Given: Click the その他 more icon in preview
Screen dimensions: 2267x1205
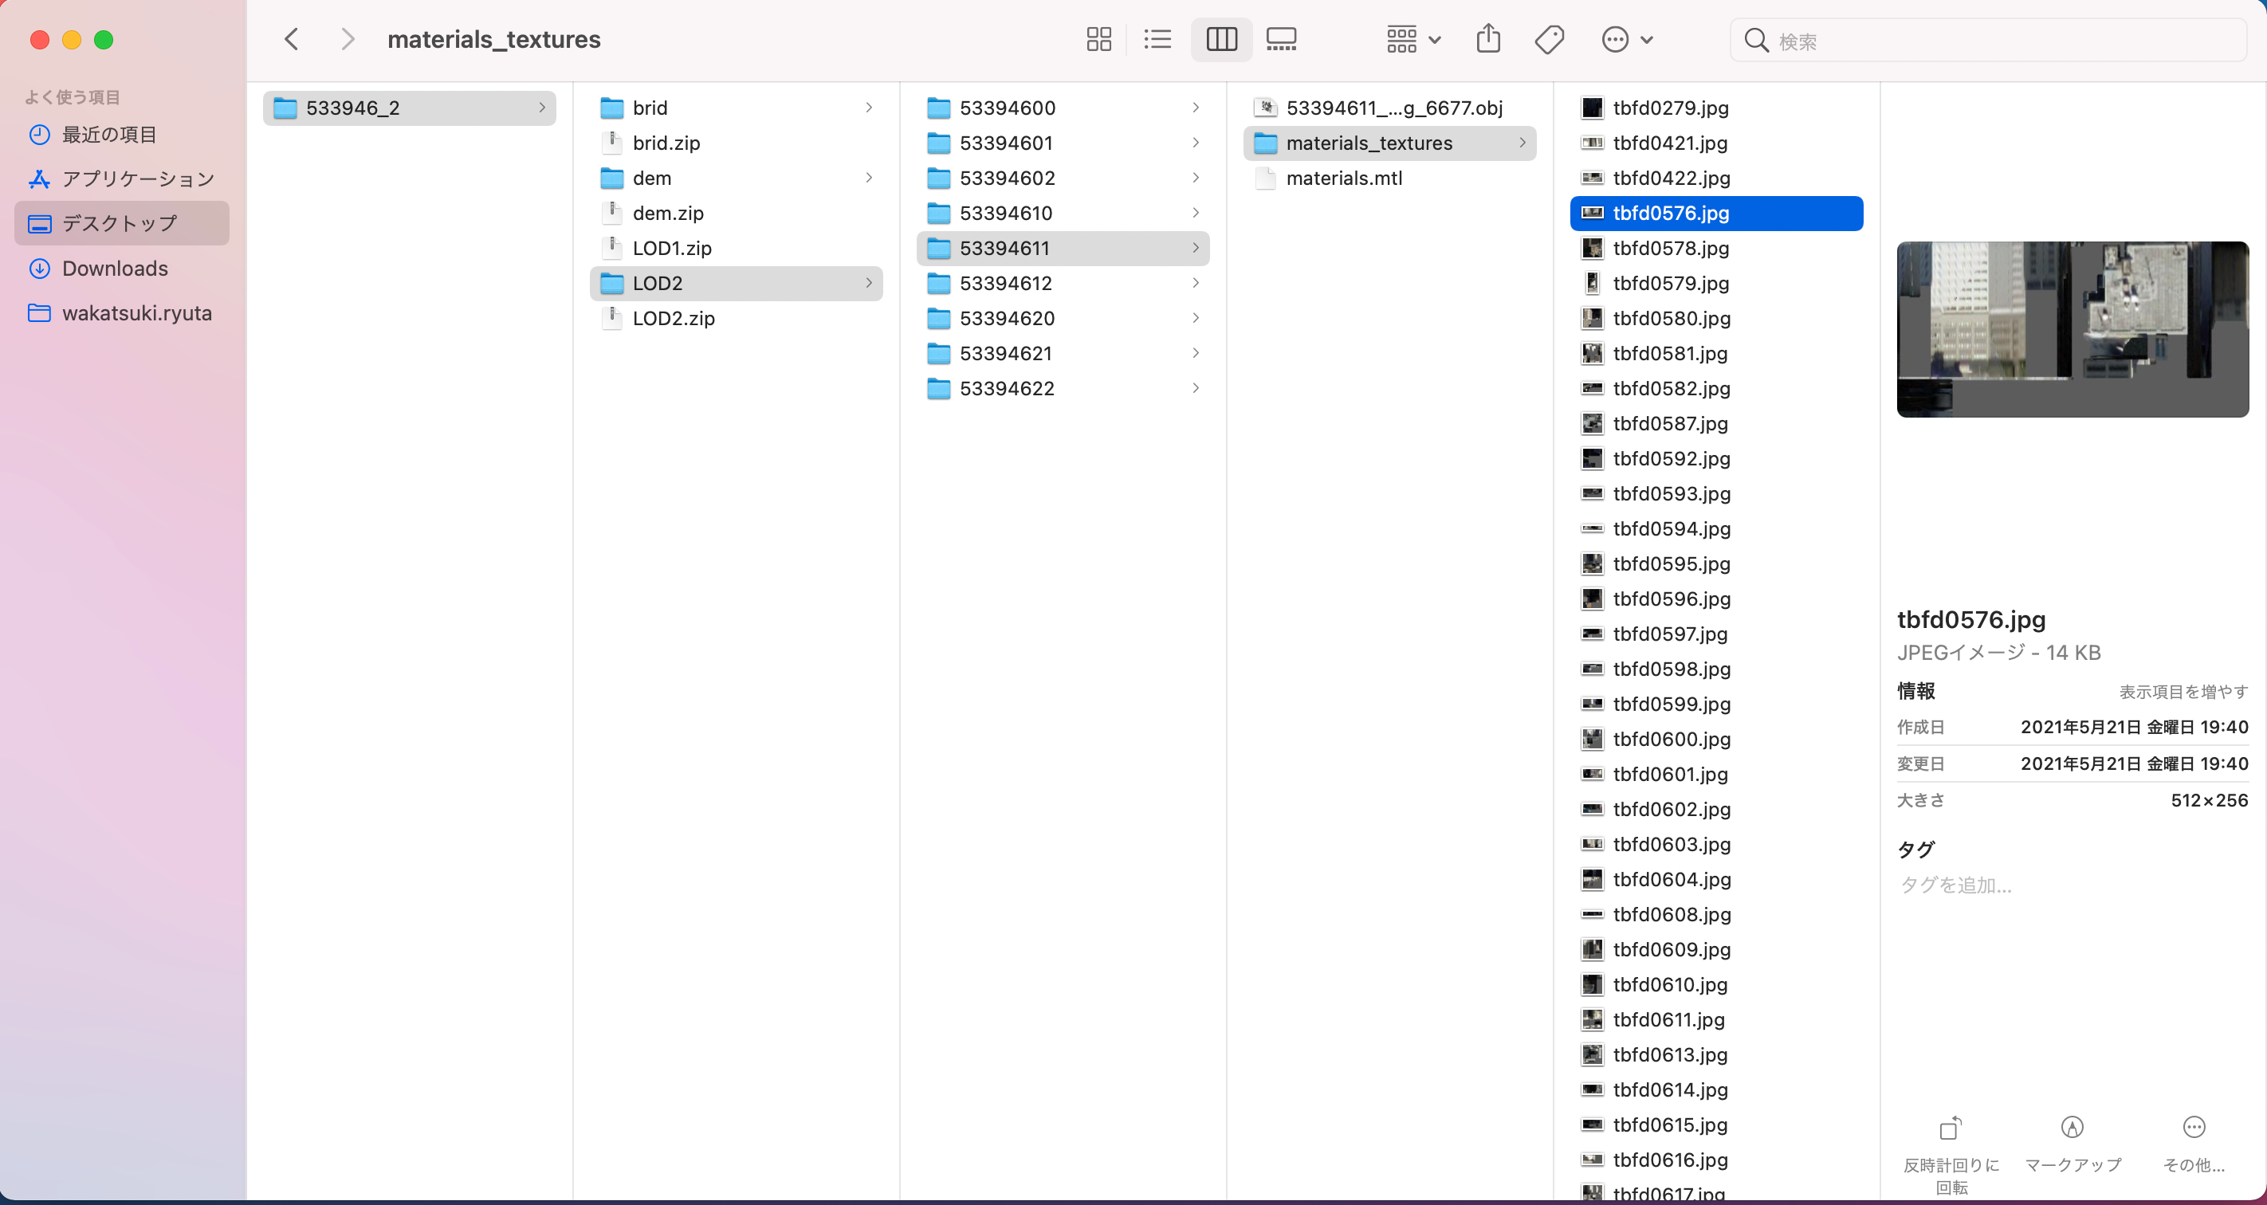Looking at the screenshot, I should coord(2194,1127).
